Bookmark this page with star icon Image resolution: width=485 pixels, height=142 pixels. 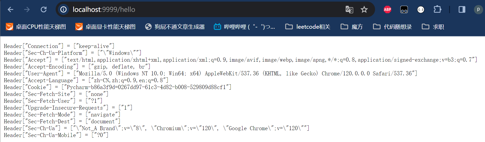point(364,10)
